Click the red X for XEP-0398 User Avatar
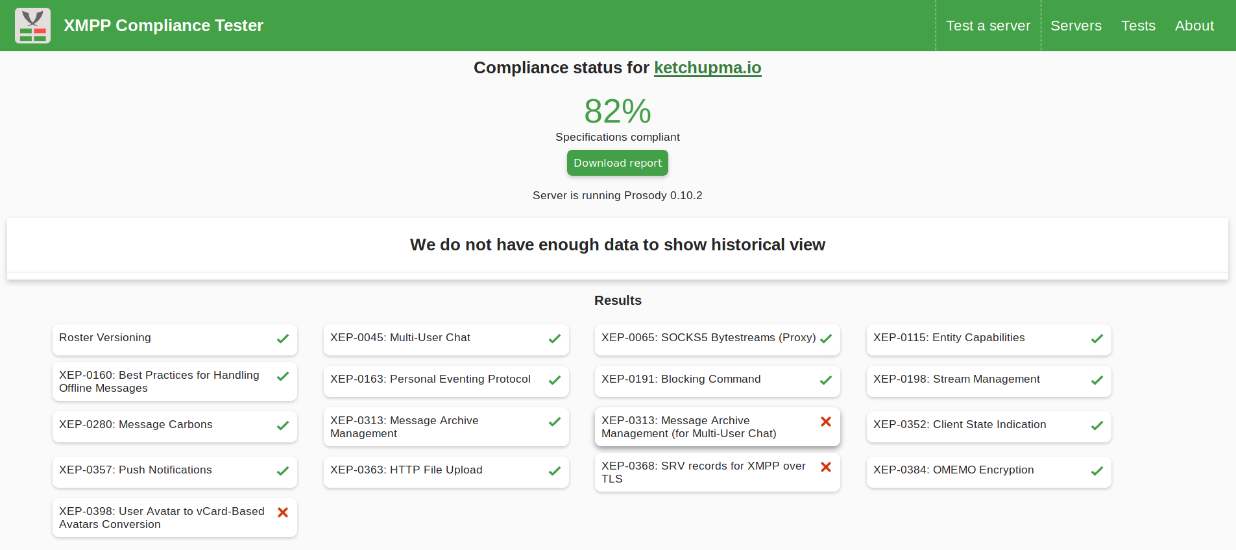1236x550 pixels. (x=283, y=512)
